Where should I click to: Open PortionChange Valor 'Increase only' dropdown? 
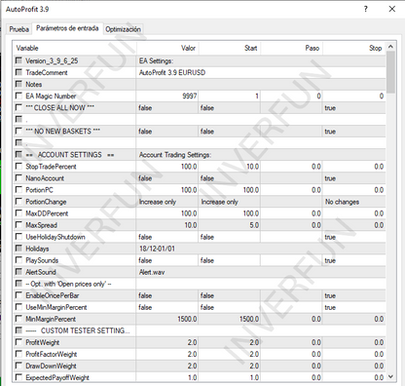[x=167, y=202]
